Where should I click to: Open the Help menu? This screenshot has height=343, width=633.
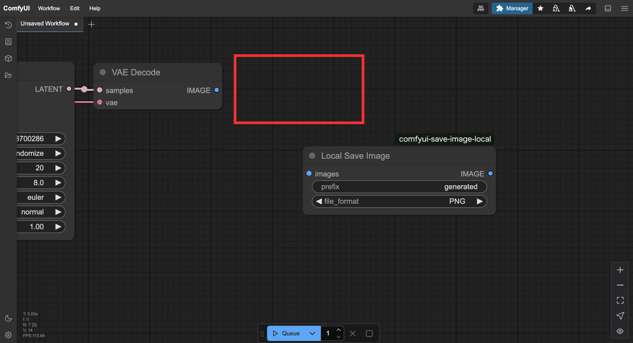pos(95,8)
